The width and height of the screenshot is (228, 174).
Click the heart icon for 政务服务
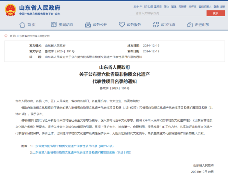[x=122, y=25]
